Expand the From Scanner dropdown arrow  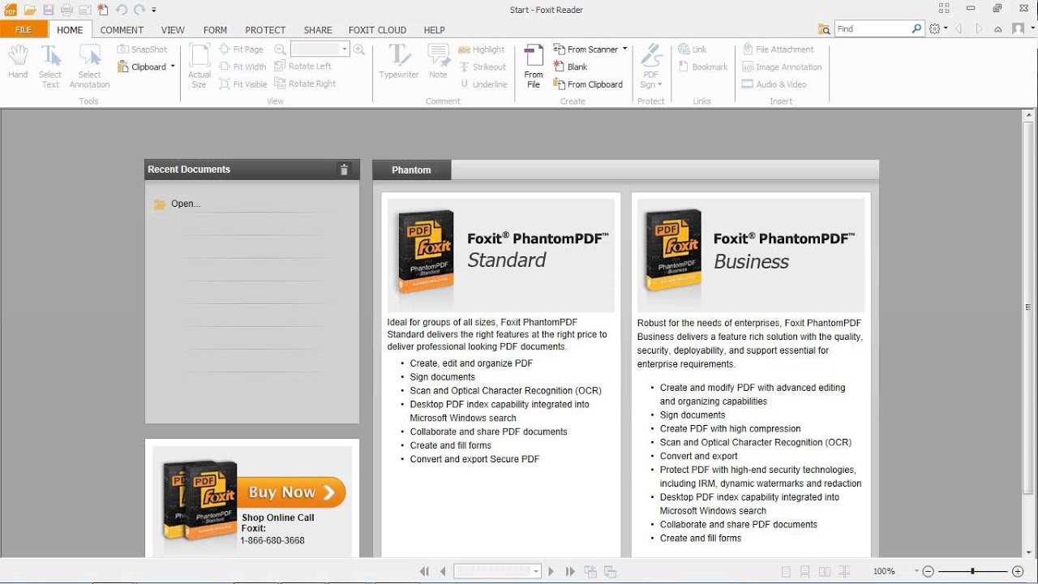pyautogui.click(x=624, y=49)
